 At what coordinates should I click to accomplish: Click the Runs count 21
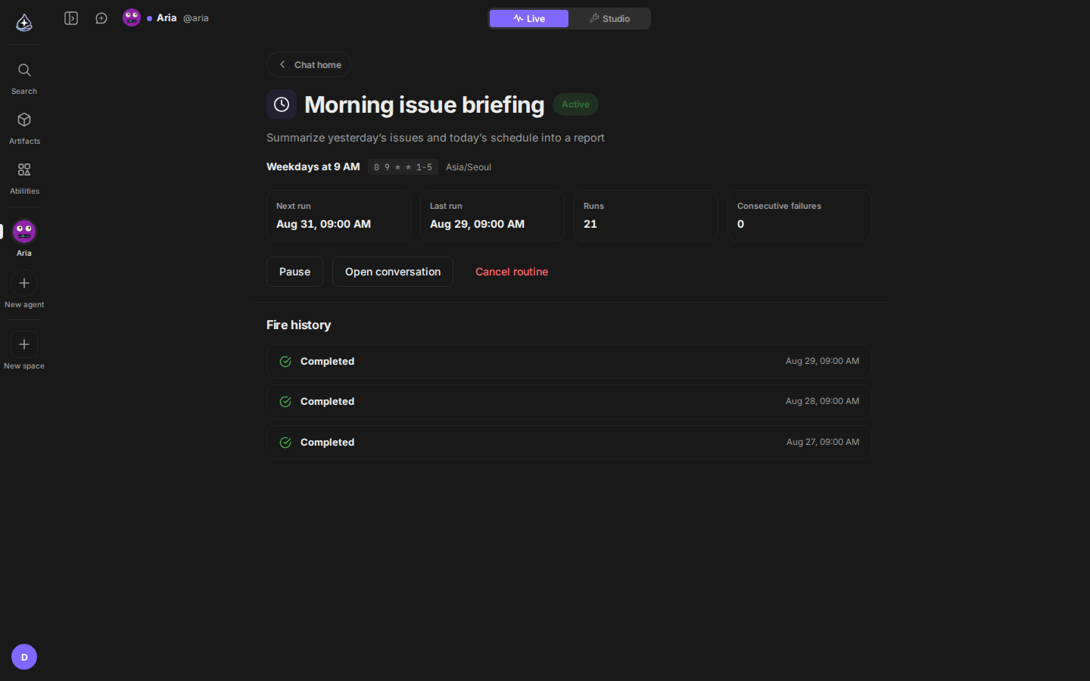click(590, 224)
